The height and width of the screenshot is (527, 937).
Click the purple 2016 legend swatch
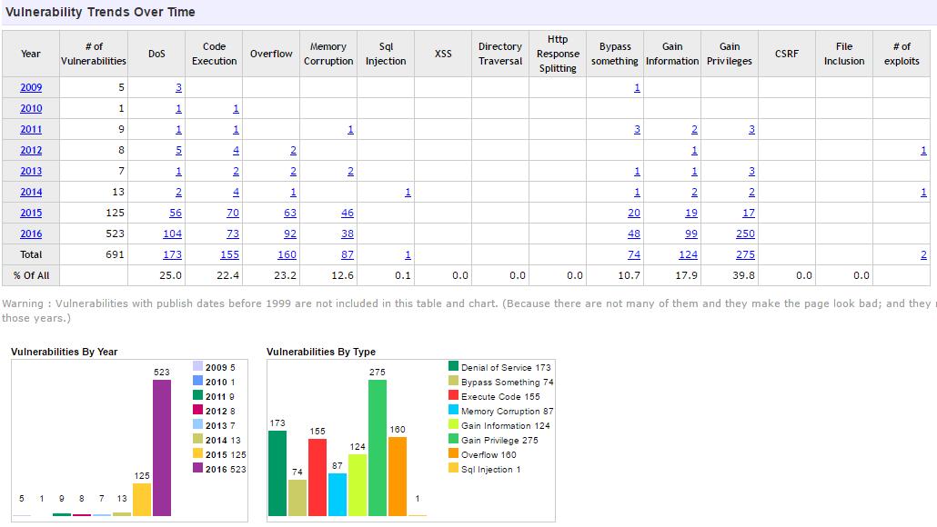point(198,469)
